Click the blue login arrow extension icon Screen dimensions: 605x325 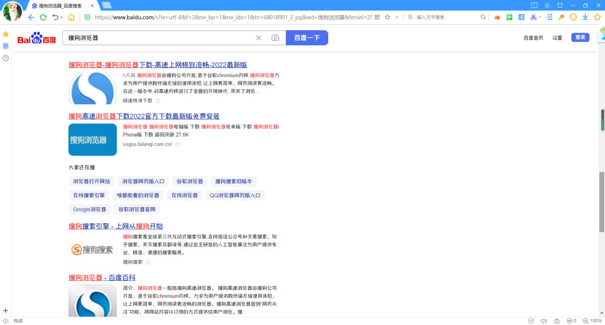point(549,17)
